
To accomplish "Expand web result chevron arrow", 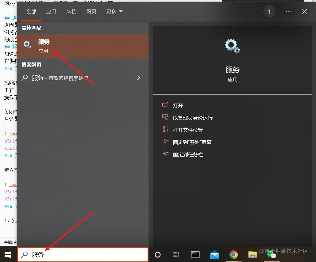I will (139, 78).
